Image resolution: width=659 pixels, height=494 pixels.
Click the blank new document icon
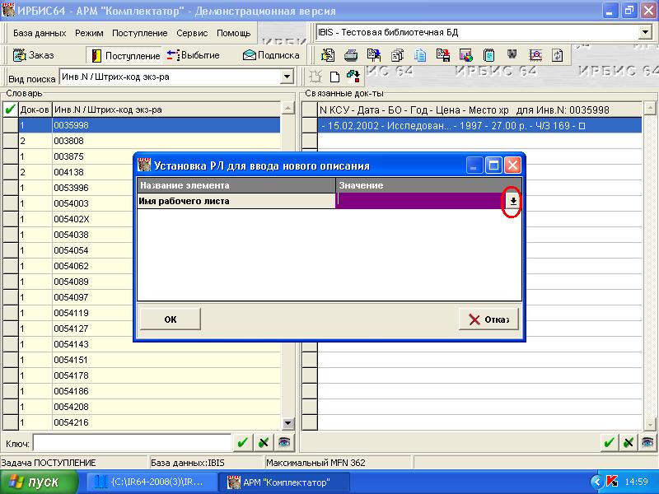pos(334,77)
